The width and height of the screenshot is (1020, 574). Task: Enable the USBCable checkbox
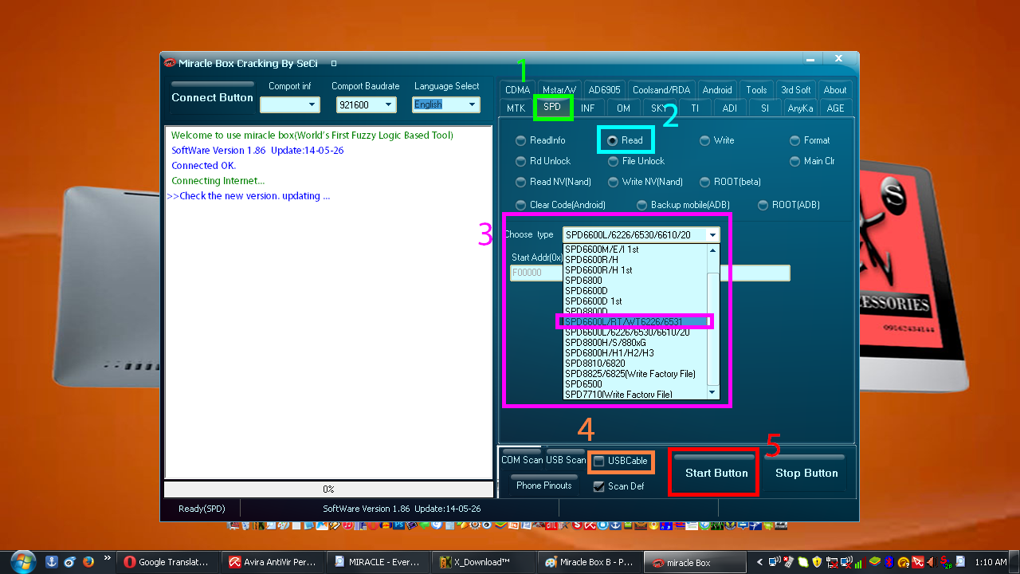point(599,461)
